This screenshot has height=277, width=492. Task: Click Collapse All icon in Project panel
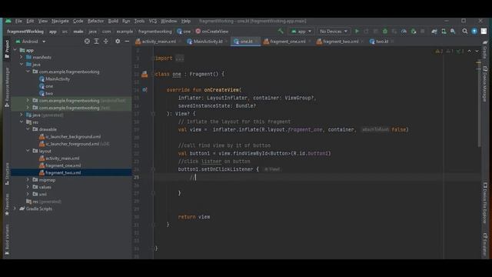tap(106, 41)
